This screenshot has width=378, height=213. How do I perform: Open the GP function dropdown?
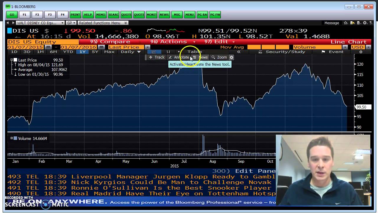[x=71, y=23]
